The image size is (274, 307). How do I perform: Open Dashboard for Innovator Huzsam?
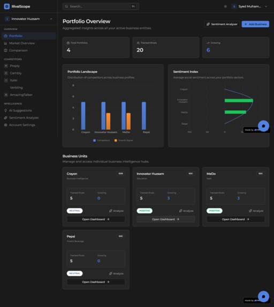(166, 219)
